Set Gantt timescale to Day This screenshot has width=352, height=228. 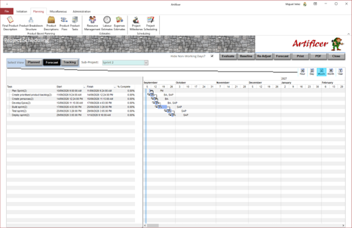[312, 72]
